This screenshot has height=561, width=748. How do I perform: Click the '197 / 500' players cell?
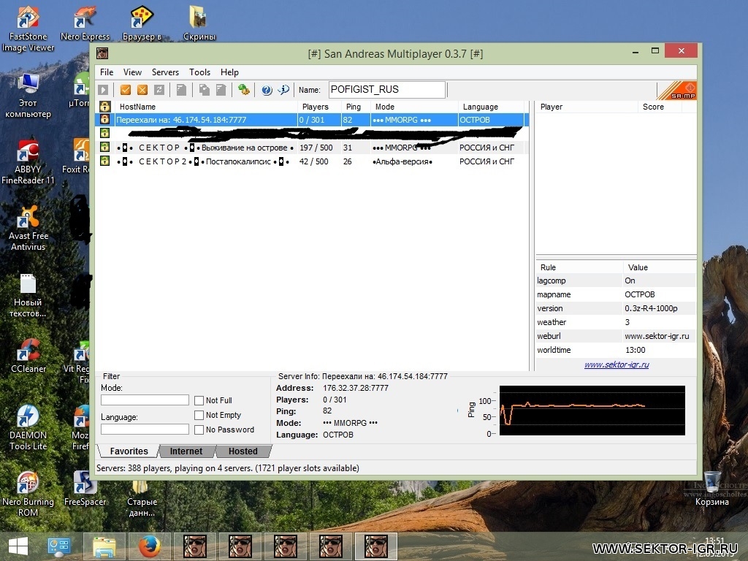(x=316, y=148)
